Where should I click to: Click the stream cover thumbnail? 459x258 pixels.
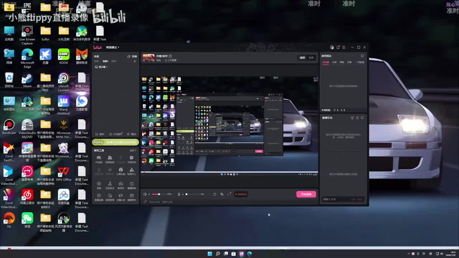pos(148,58)
